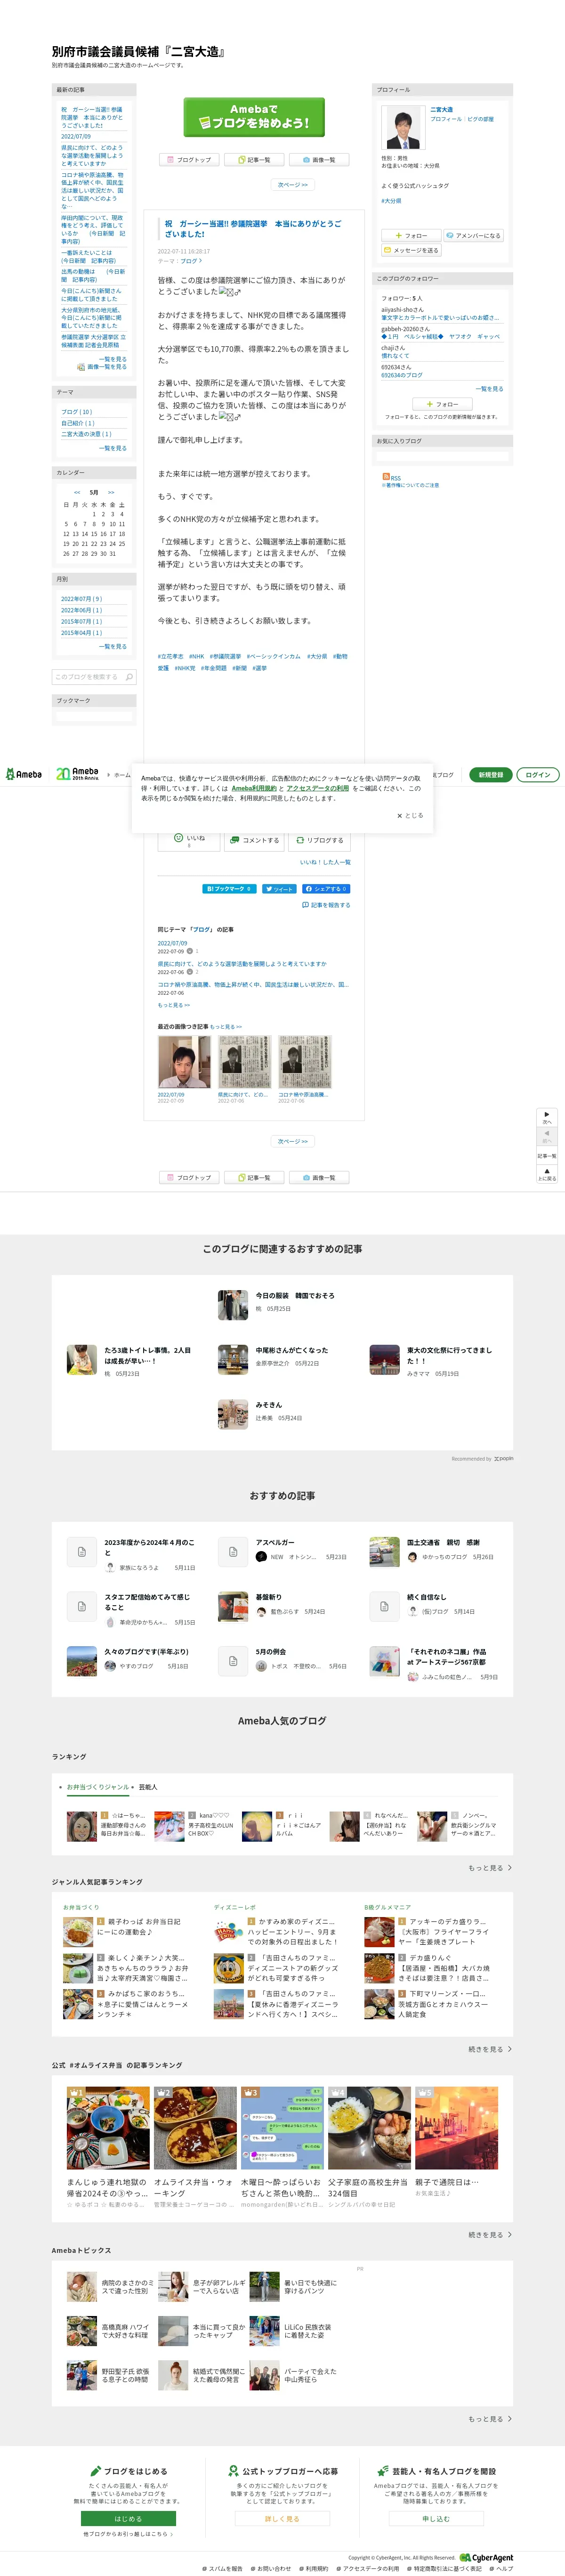
Task: Click document icon beside 5月の例会 article
Action: (x=233, y=1661)
